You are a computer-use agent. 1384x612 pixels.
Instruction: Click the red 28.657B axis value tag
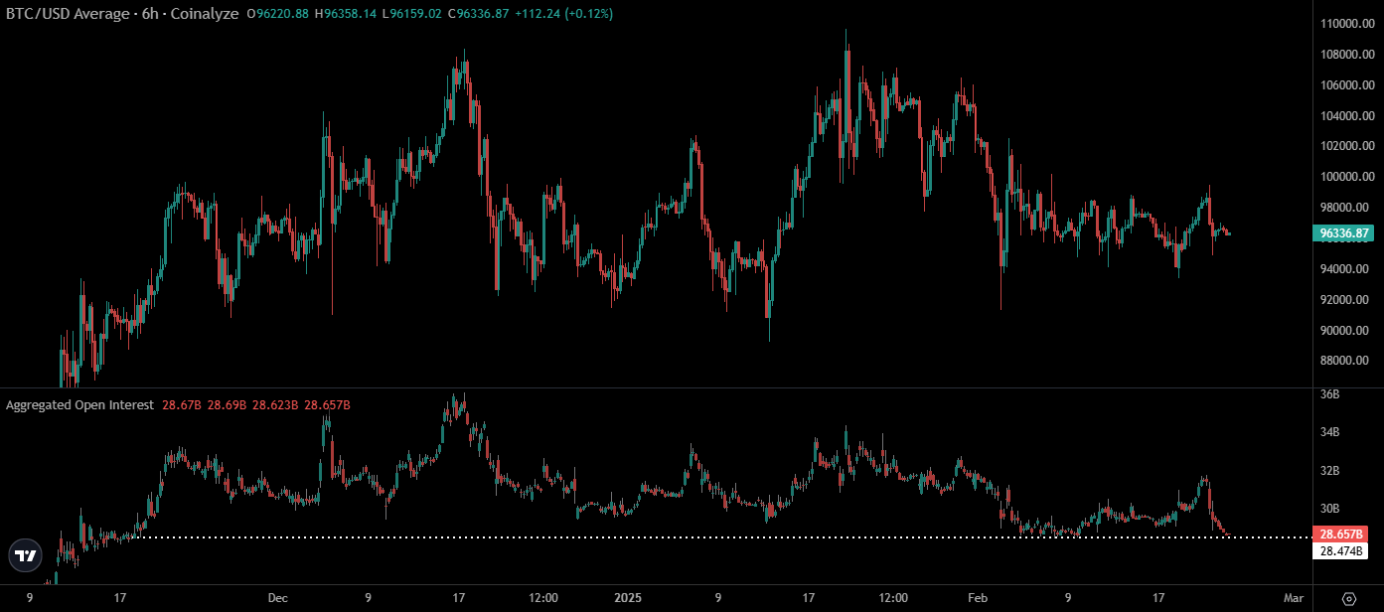coord(1340,535)
